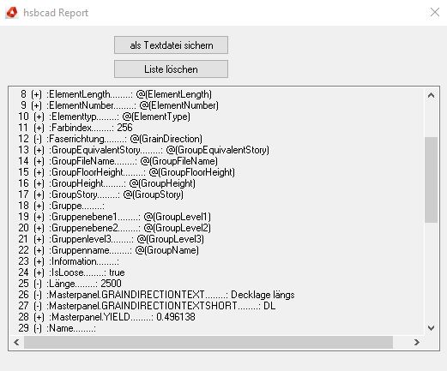Click the 'Liste löschen' button
The width and height of the screenshot is (447, 371).
[171, 69]
